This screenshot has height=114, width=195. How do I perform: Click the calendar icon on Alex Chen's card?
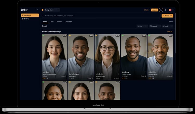coord(62,76)
